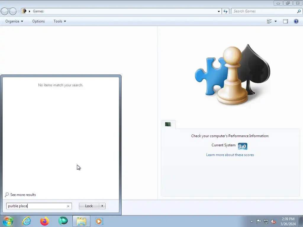The width and height of the screenshot is (303, 227).
Task: Open Learn more about these scores link
Action: tap(230, 155)
